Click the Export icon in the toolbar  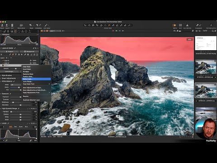(7, 25)
